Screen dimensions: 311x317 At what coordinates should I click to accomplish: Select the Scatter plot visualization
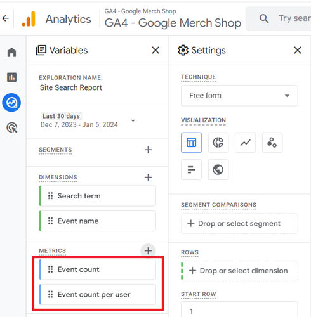(272, 143)
